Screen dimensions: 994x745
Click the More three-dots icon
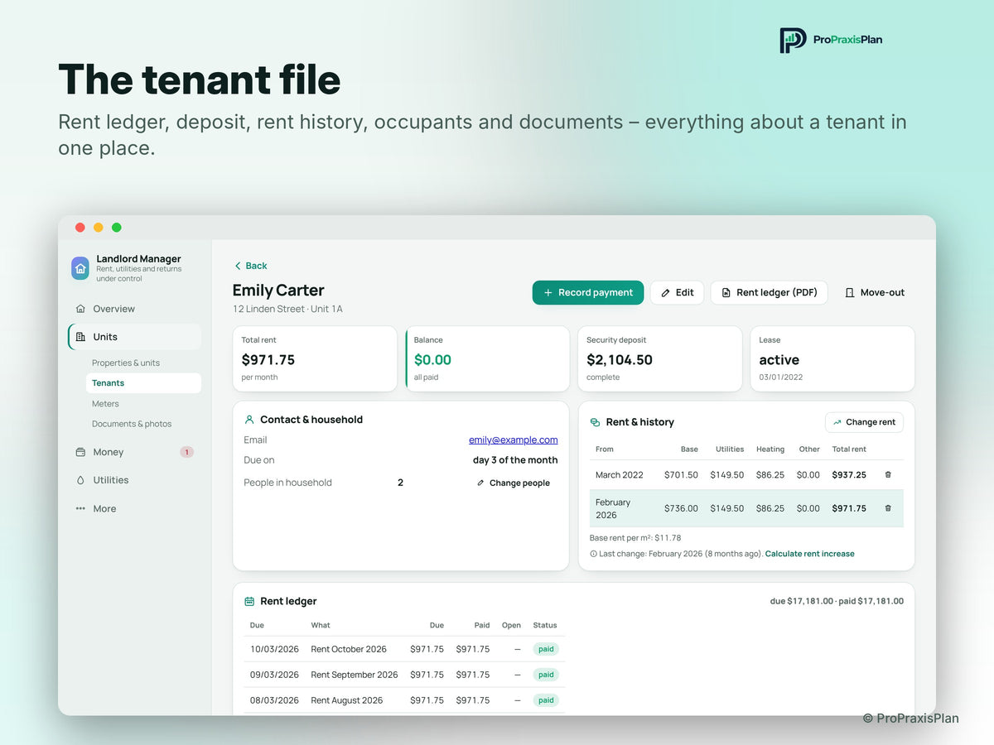pos(80,508)
